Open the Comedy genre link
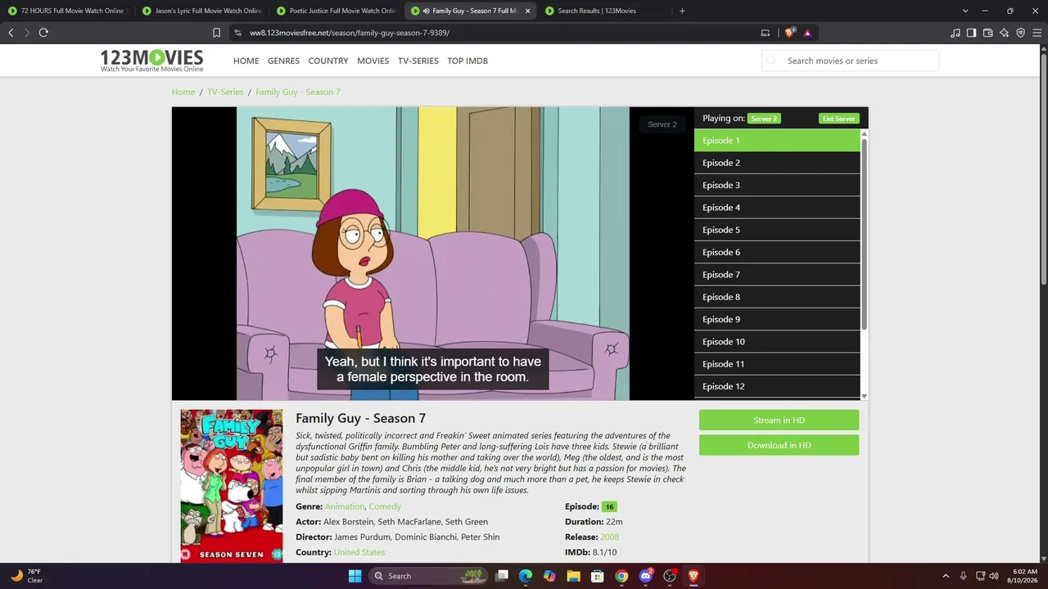The image size is (1048, 589). (x=385, y=506)
